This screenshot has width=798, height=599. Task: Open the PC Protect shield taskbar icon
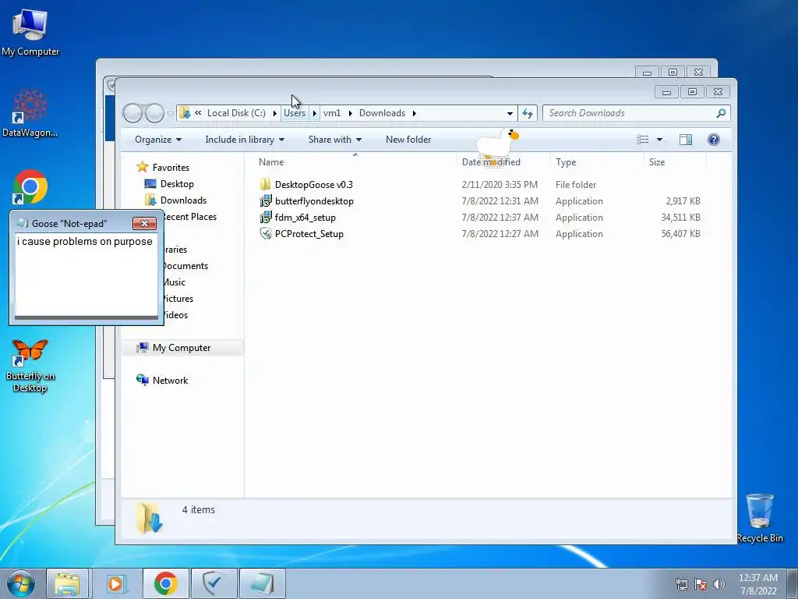click(214, 583)
